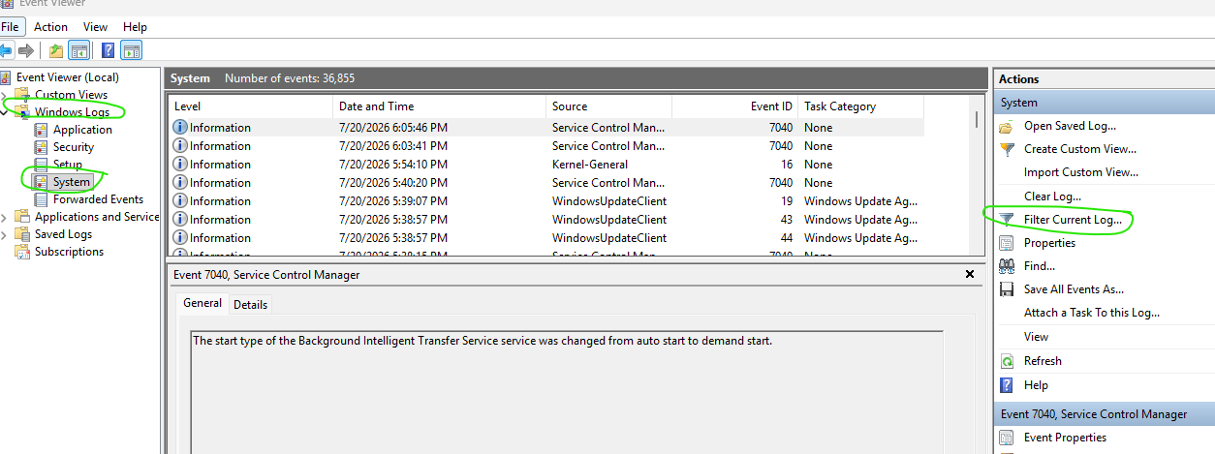Sort events by Level column header
This screenshot has height=454, width=1215.
pyautogui.click(x=251, y=106)
